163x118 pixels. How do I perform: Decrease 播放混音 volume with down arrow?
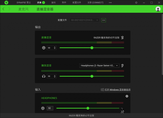click(55, 77)
